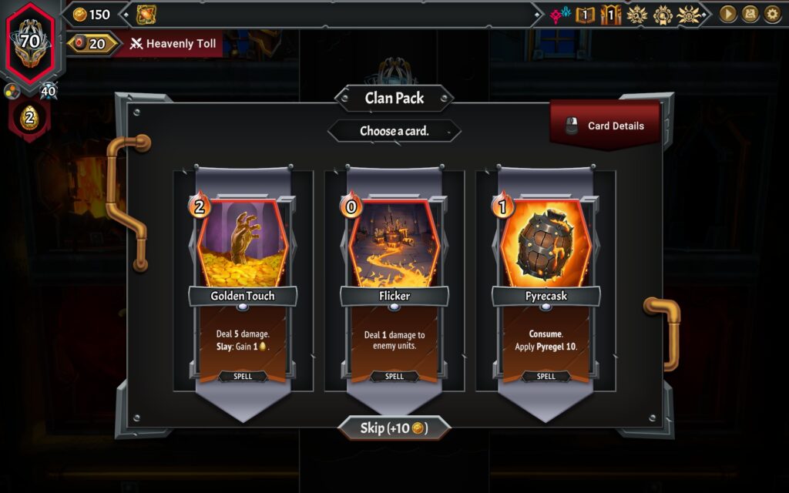Open the deck book icon showing 1

tap(585, 15)
